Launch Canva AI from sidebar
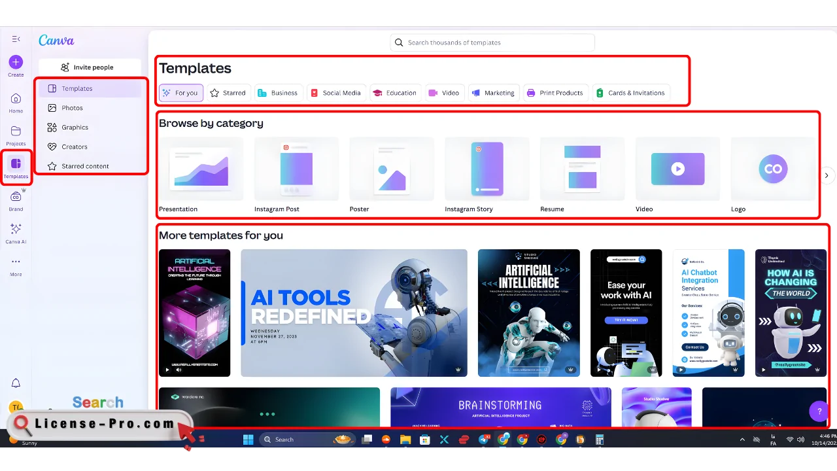 (16, 229)
